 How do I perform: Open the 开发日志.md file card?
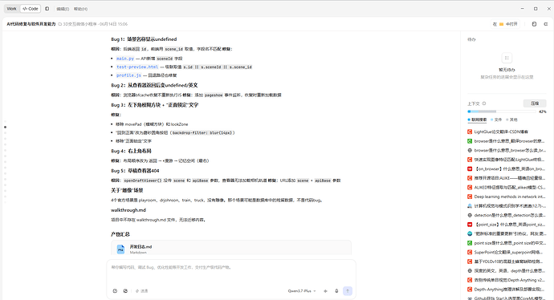(x=231, y=248)
